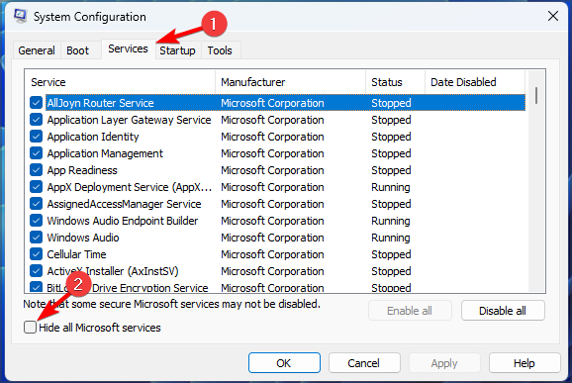Viewport: 572px width, 383px height.
Task: Select AssignedAccessManager Service row text
Action: point(124,204)
